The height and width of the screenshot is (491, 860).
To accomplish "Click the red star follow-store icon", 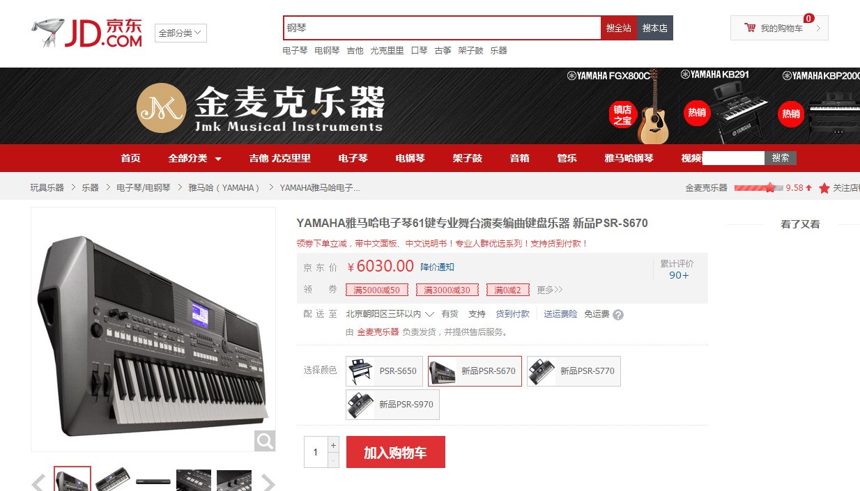I will (x=824, y=188).
